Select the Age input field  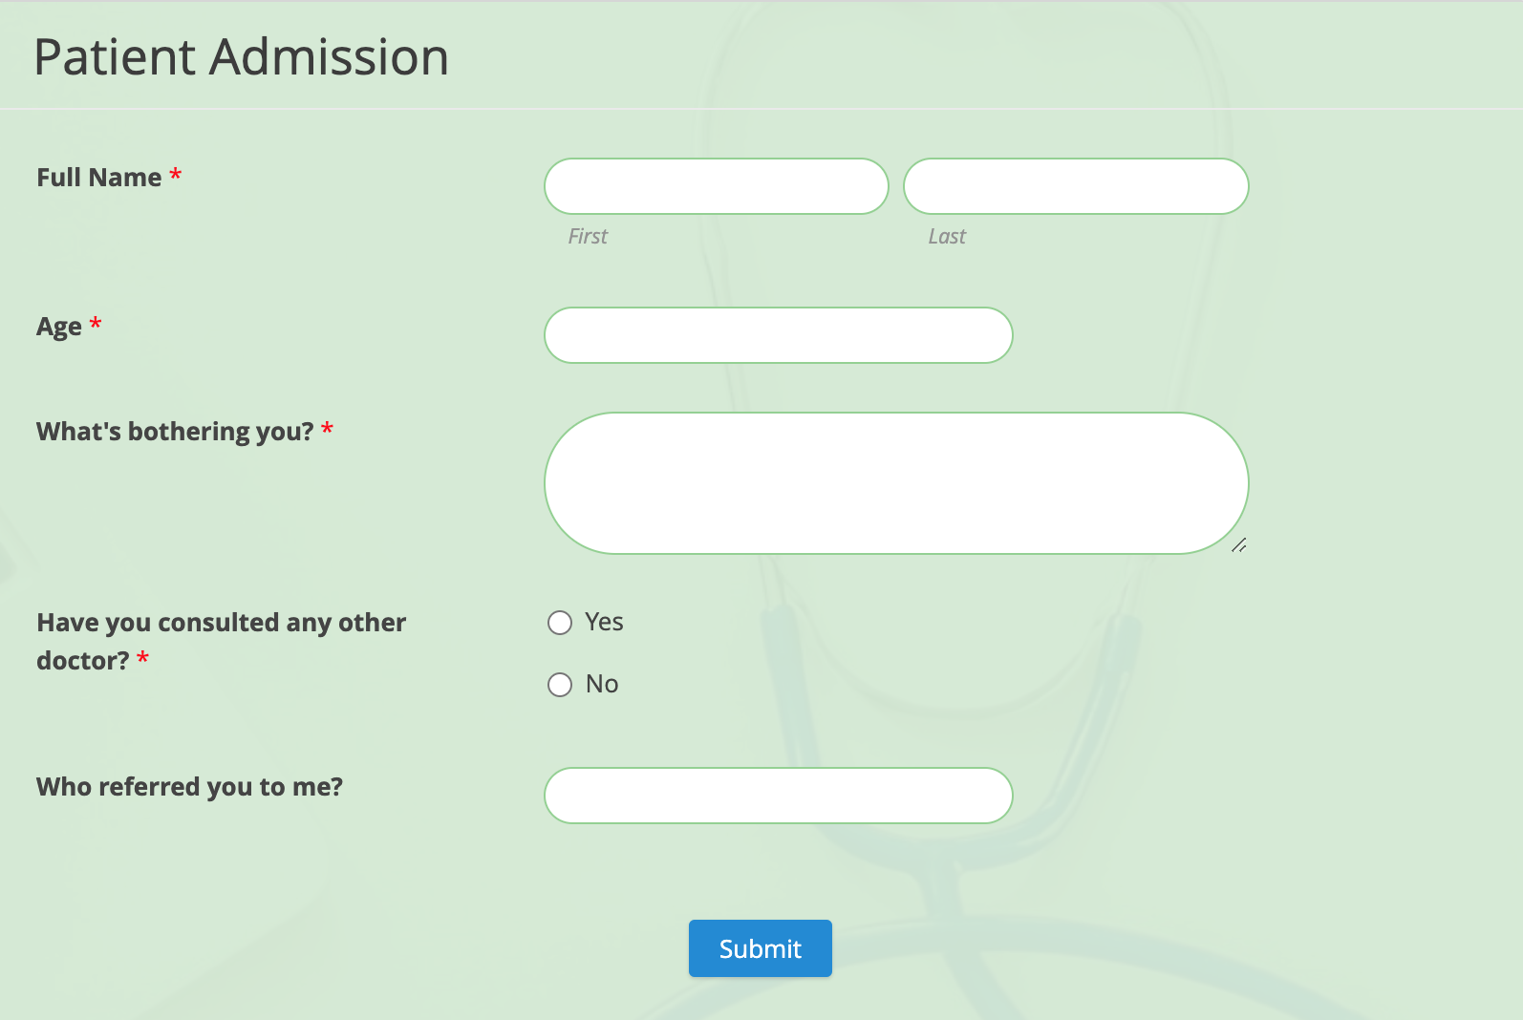[778, 335]
